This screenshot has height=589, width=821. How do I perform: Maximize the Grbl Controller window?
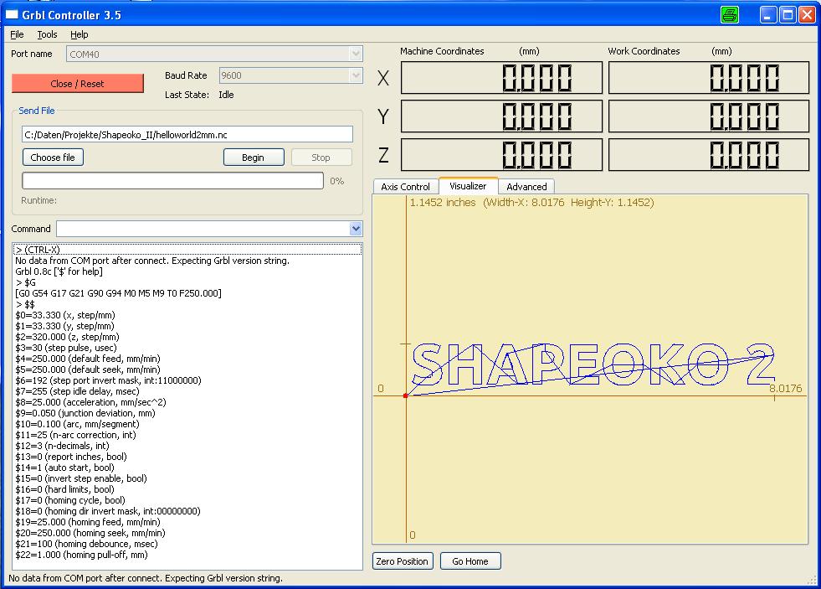point(788,14)
